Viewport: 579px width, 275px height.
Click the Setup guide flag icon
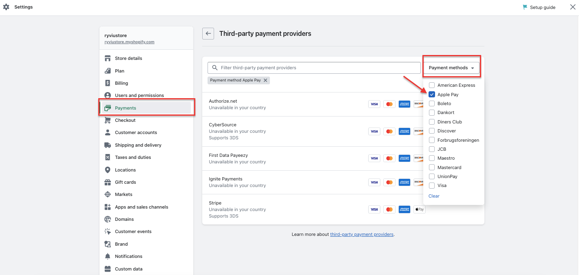click(525, 7)
